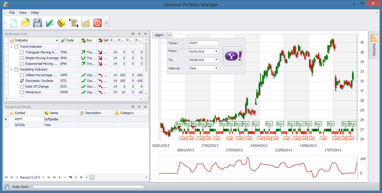Sort by the Buy column header
This screenshot has height=193, width=382.
(89, 40)
